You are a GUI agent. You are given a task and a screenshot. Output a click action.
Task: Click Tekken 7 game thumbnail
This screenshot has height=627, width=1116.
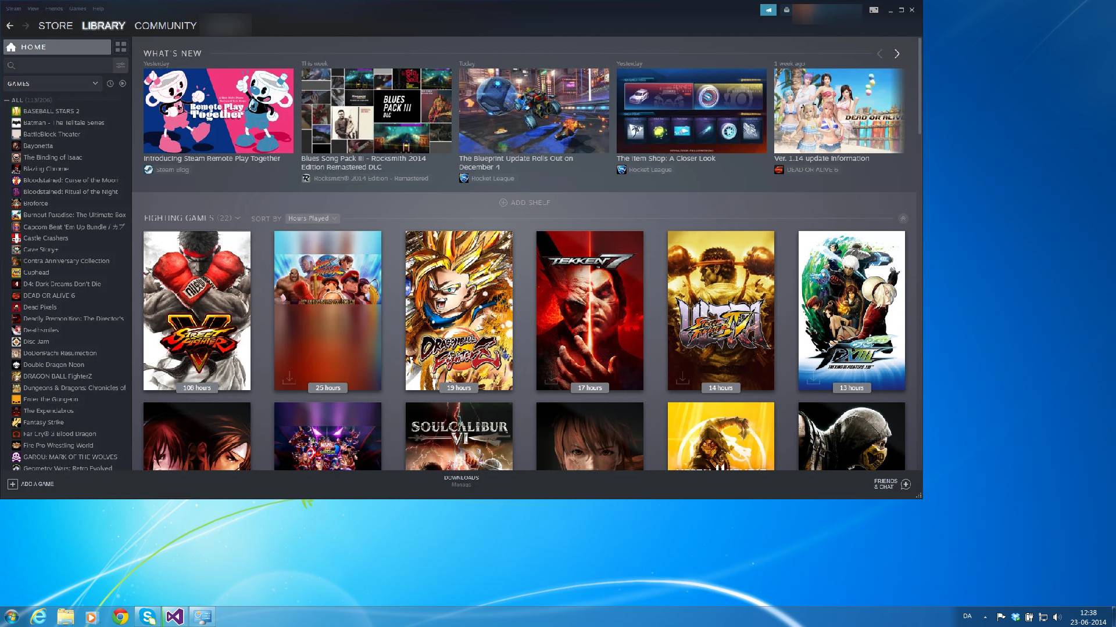pos(590,310)
